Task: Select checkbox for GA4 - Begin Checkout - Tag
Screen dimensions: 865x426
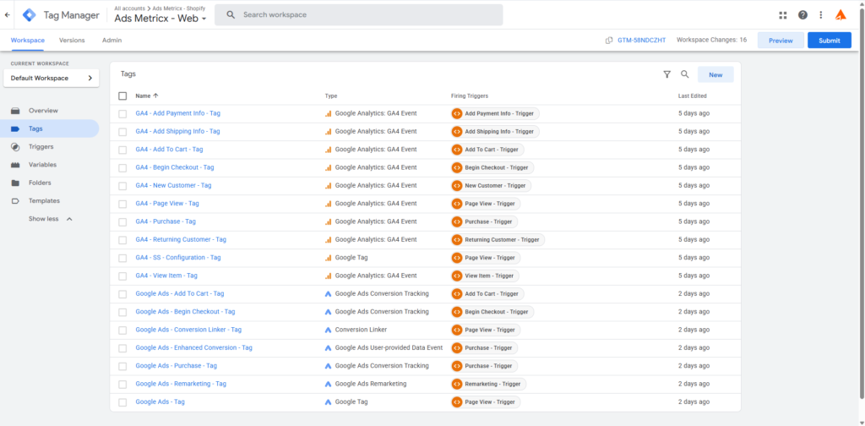Action: tap(122, 167)
